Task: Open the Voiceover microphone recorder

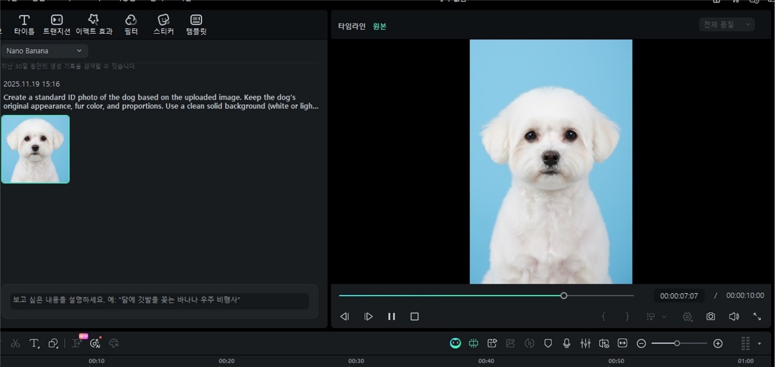Action: coord(567,343)
